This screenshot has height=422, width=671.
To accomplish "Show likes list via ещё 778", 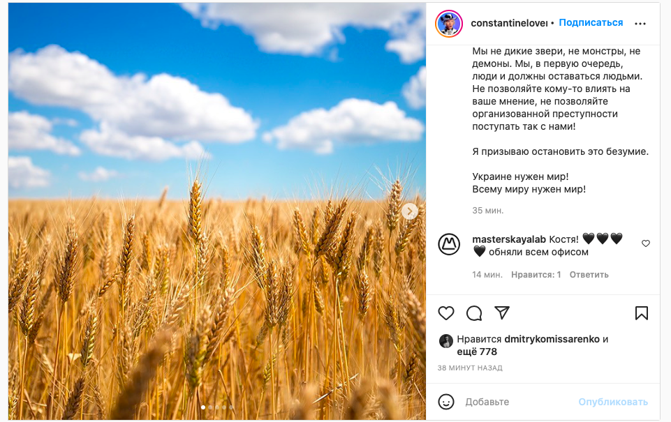I will (477, 352).
